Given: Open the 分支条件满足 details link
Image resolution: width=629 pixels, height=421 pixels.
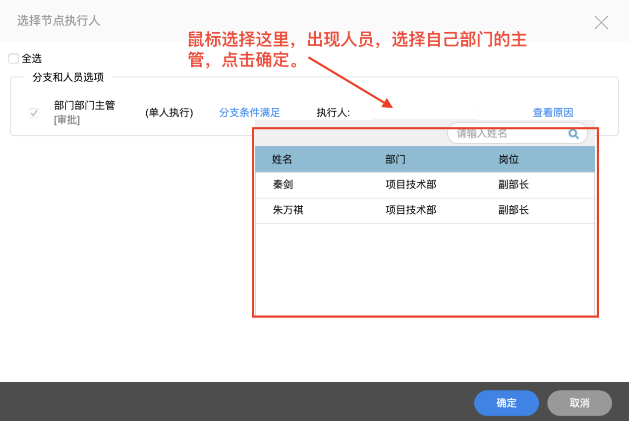Looking at the screenshot, I should (249, 112).
